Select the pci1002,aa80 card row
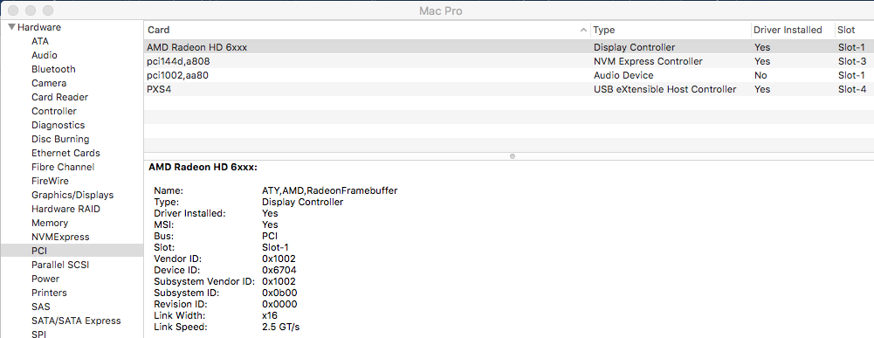 (508, 75)
